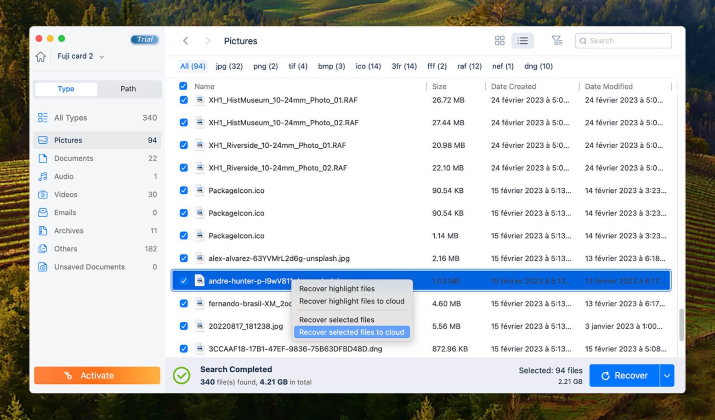Uncheck XH1_Riverside_10-24mm_Photo_01.RAF
Viewport: 715px width, 420px height.
pyautogui.click(x=183, y=145)
